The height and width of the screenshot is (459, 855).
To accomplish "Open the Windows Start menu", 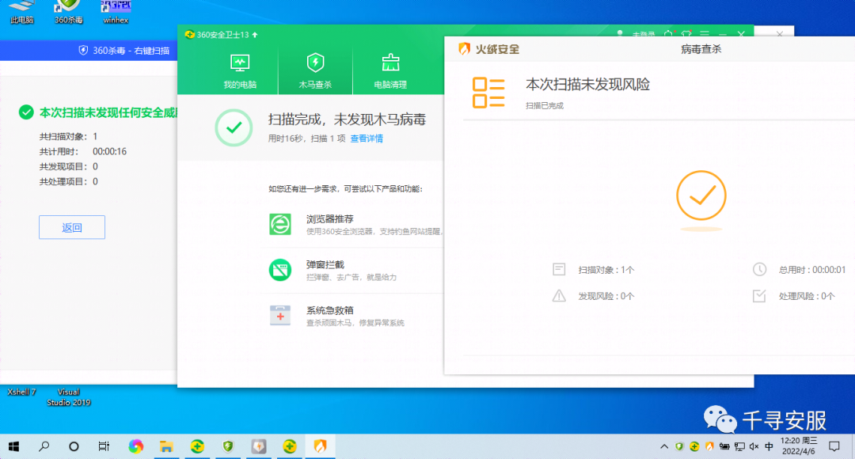I will [14, 446].
